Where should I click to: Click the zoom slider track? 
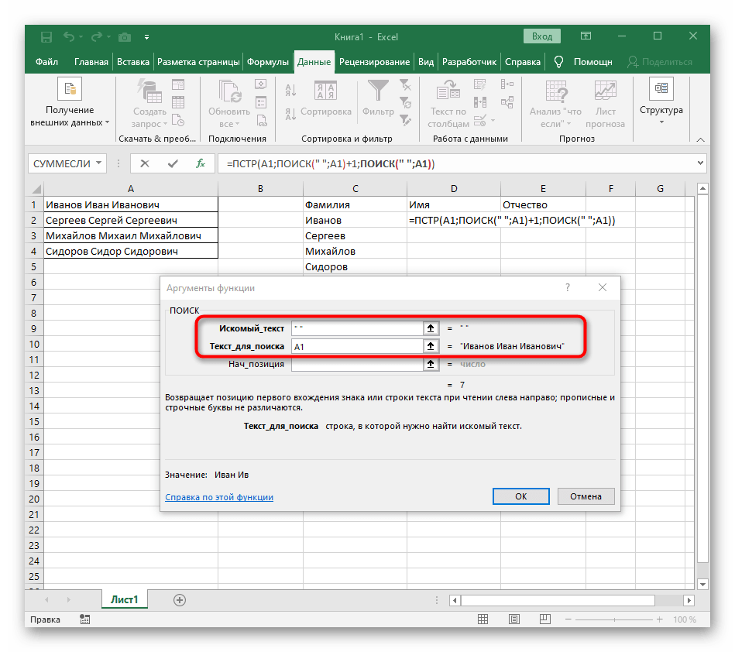[614, 619]
